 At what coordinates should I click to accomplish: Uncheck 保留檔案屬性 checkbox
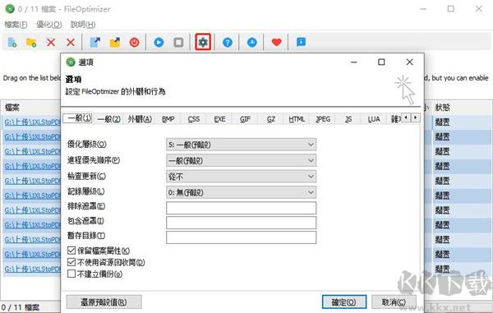tap(71, 251)
